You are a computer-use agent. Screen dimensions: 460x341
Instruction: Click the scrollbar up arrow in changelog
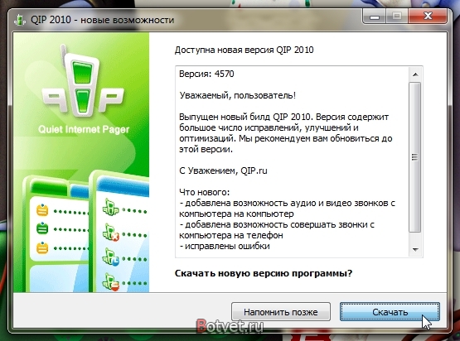point(415,74)
